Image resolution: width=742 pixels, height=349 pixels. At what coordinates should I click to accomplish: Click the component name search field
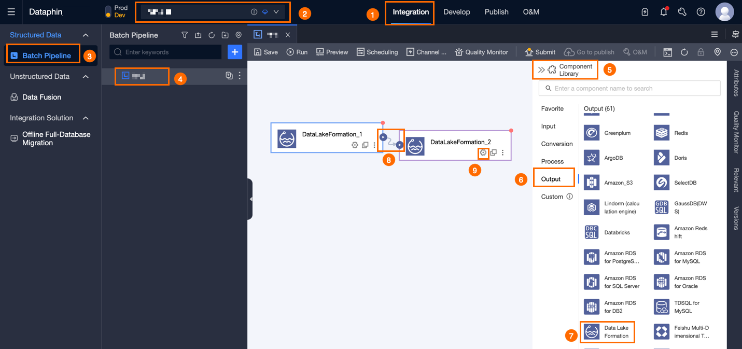(629, 88)
